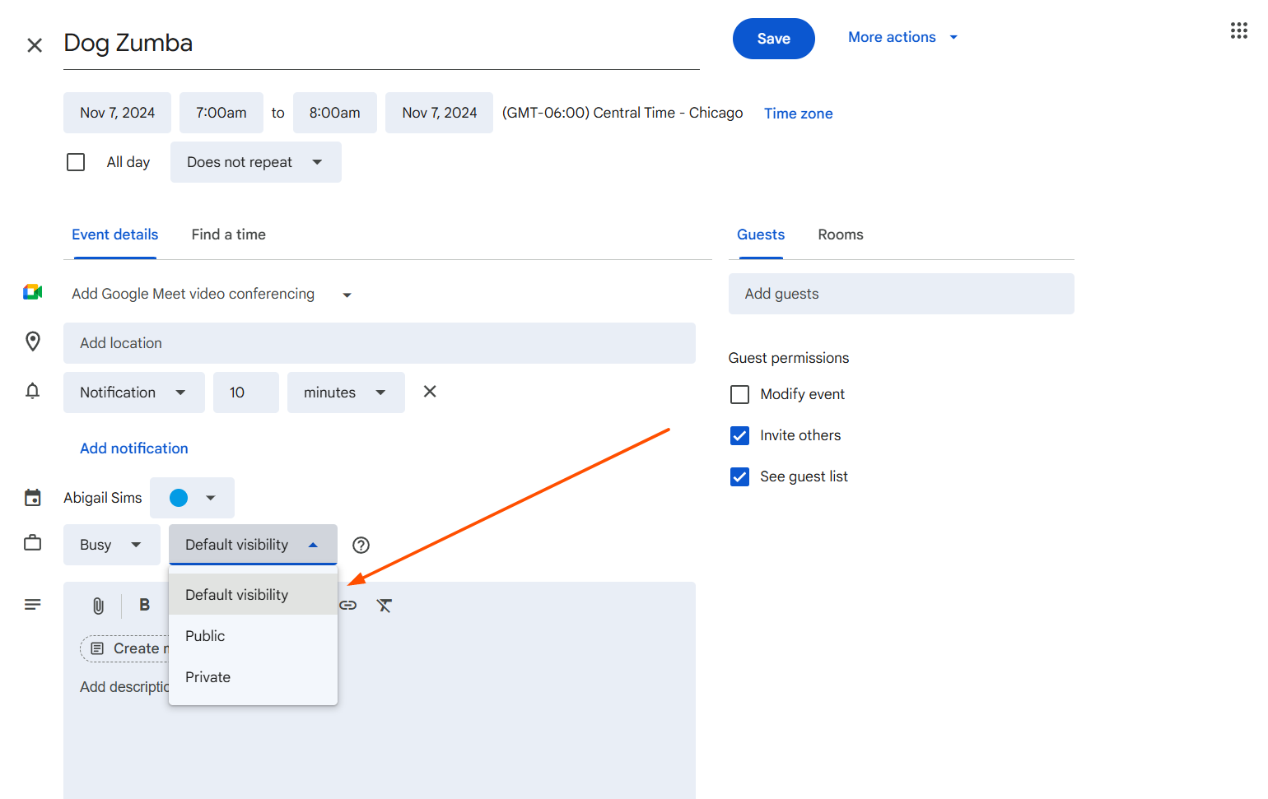1268x799 pixels.
Task: Uncheck Invite others permission
Action: coord(740,436)
